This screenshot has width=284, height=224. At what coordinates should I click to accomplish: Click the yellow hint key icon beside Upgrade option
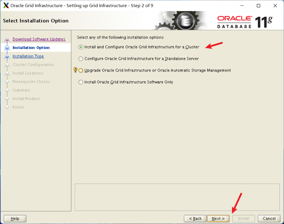tap(75, 70)
